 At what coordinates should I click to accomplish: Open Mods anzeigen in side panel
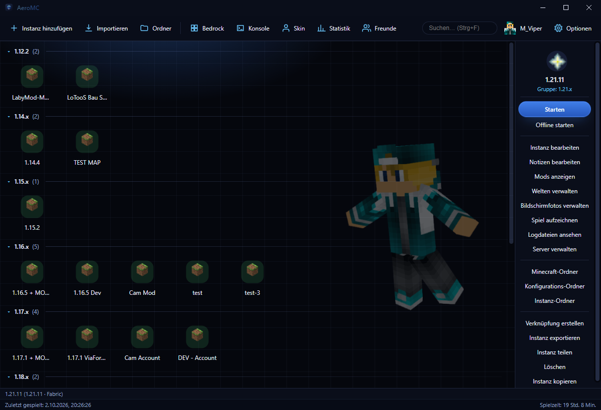point(554,177)
